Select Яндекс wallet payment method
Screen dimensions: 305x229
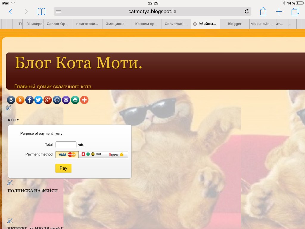116,155
